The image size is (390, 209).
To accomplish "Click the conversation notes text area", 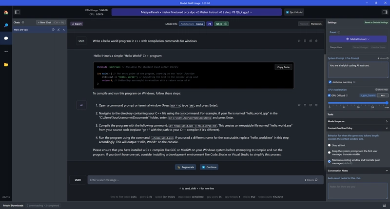I will pos(358,191).
